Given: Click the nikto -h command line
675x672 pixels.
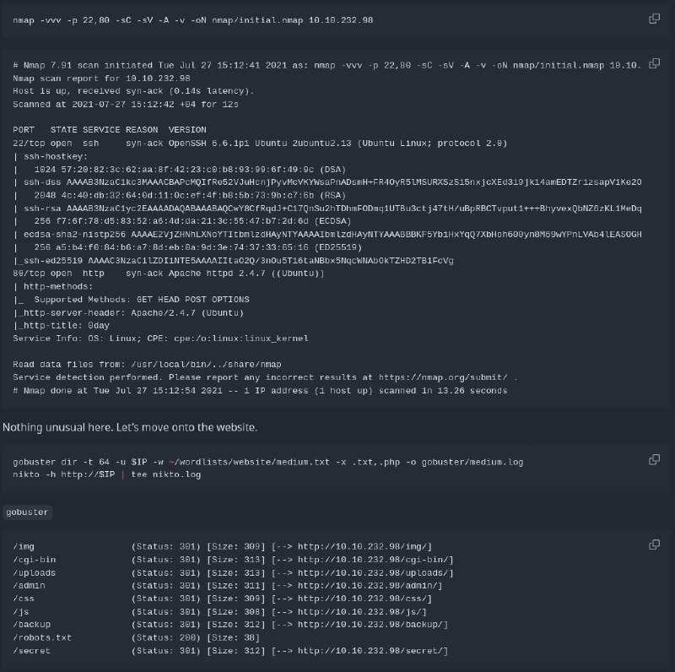Looking at the screenshot, I should (107, 474).
